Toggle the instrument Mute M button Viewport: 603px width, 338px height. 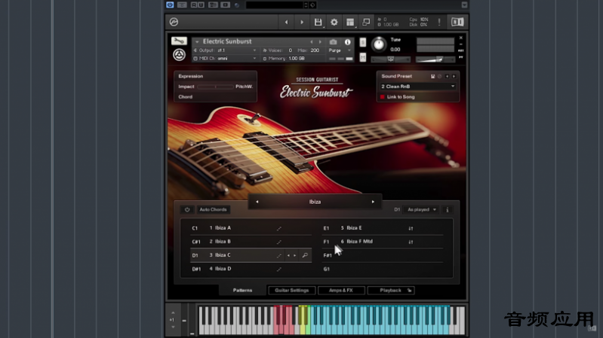pyautogui.click(x=363, y=57)
